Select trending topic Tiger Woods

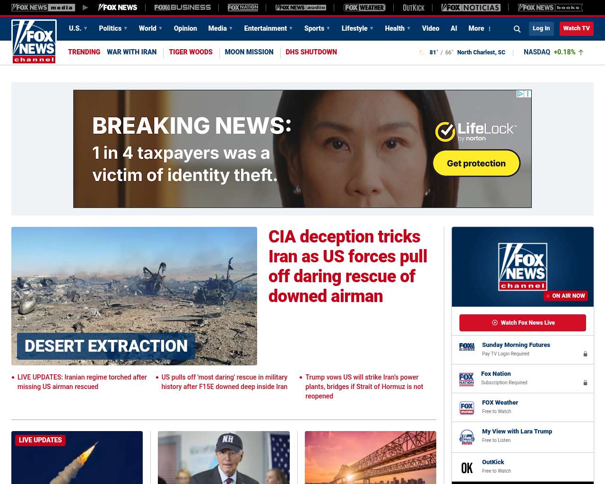click(x=190, y=52)
